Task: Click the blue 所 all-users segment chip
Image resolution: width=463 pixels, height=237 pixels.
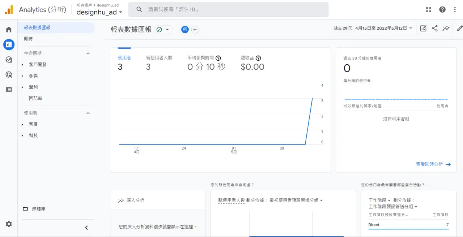Action: point(185,30)
